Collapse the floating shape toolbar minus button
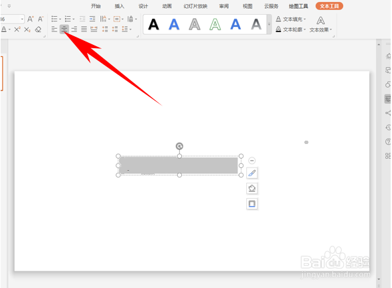Image resolution: width=392 pixels, height=288 pixels. (252, 160)
